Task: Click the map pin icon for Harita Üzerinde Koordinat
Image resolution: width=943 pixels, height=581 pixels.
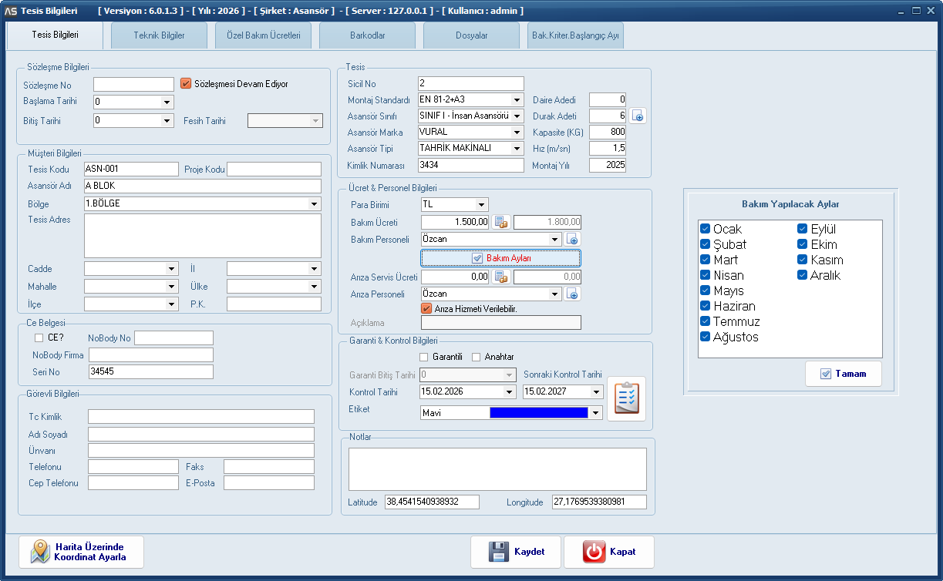Action: 41,552
